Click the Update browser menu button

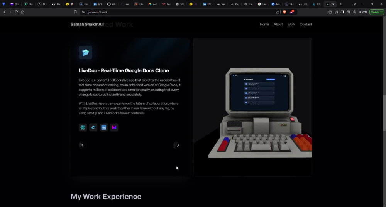tap(377, 12)
